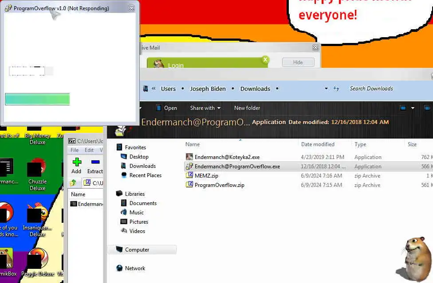Viewport: 433px width, 283px height.
Task: Click Users in address breadcrumb
Action: (168, 89)
